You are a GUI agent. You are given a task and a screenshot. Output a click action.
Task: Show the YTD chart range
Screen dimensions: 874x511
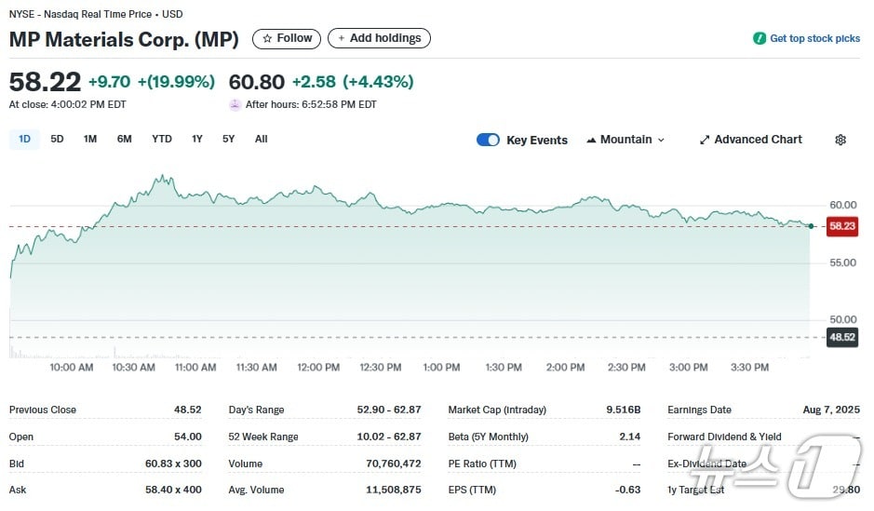coord(162,140)
